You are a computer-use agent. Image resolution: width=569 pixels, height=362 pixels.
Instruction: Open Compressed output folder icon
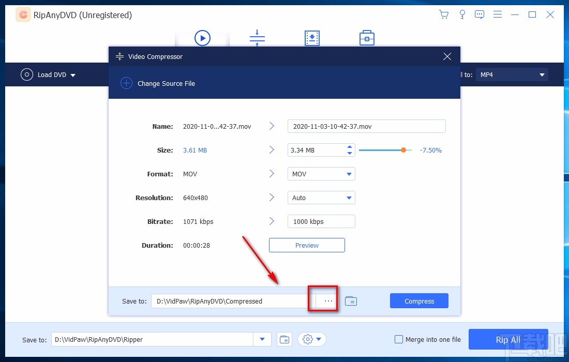pos(351,301)
